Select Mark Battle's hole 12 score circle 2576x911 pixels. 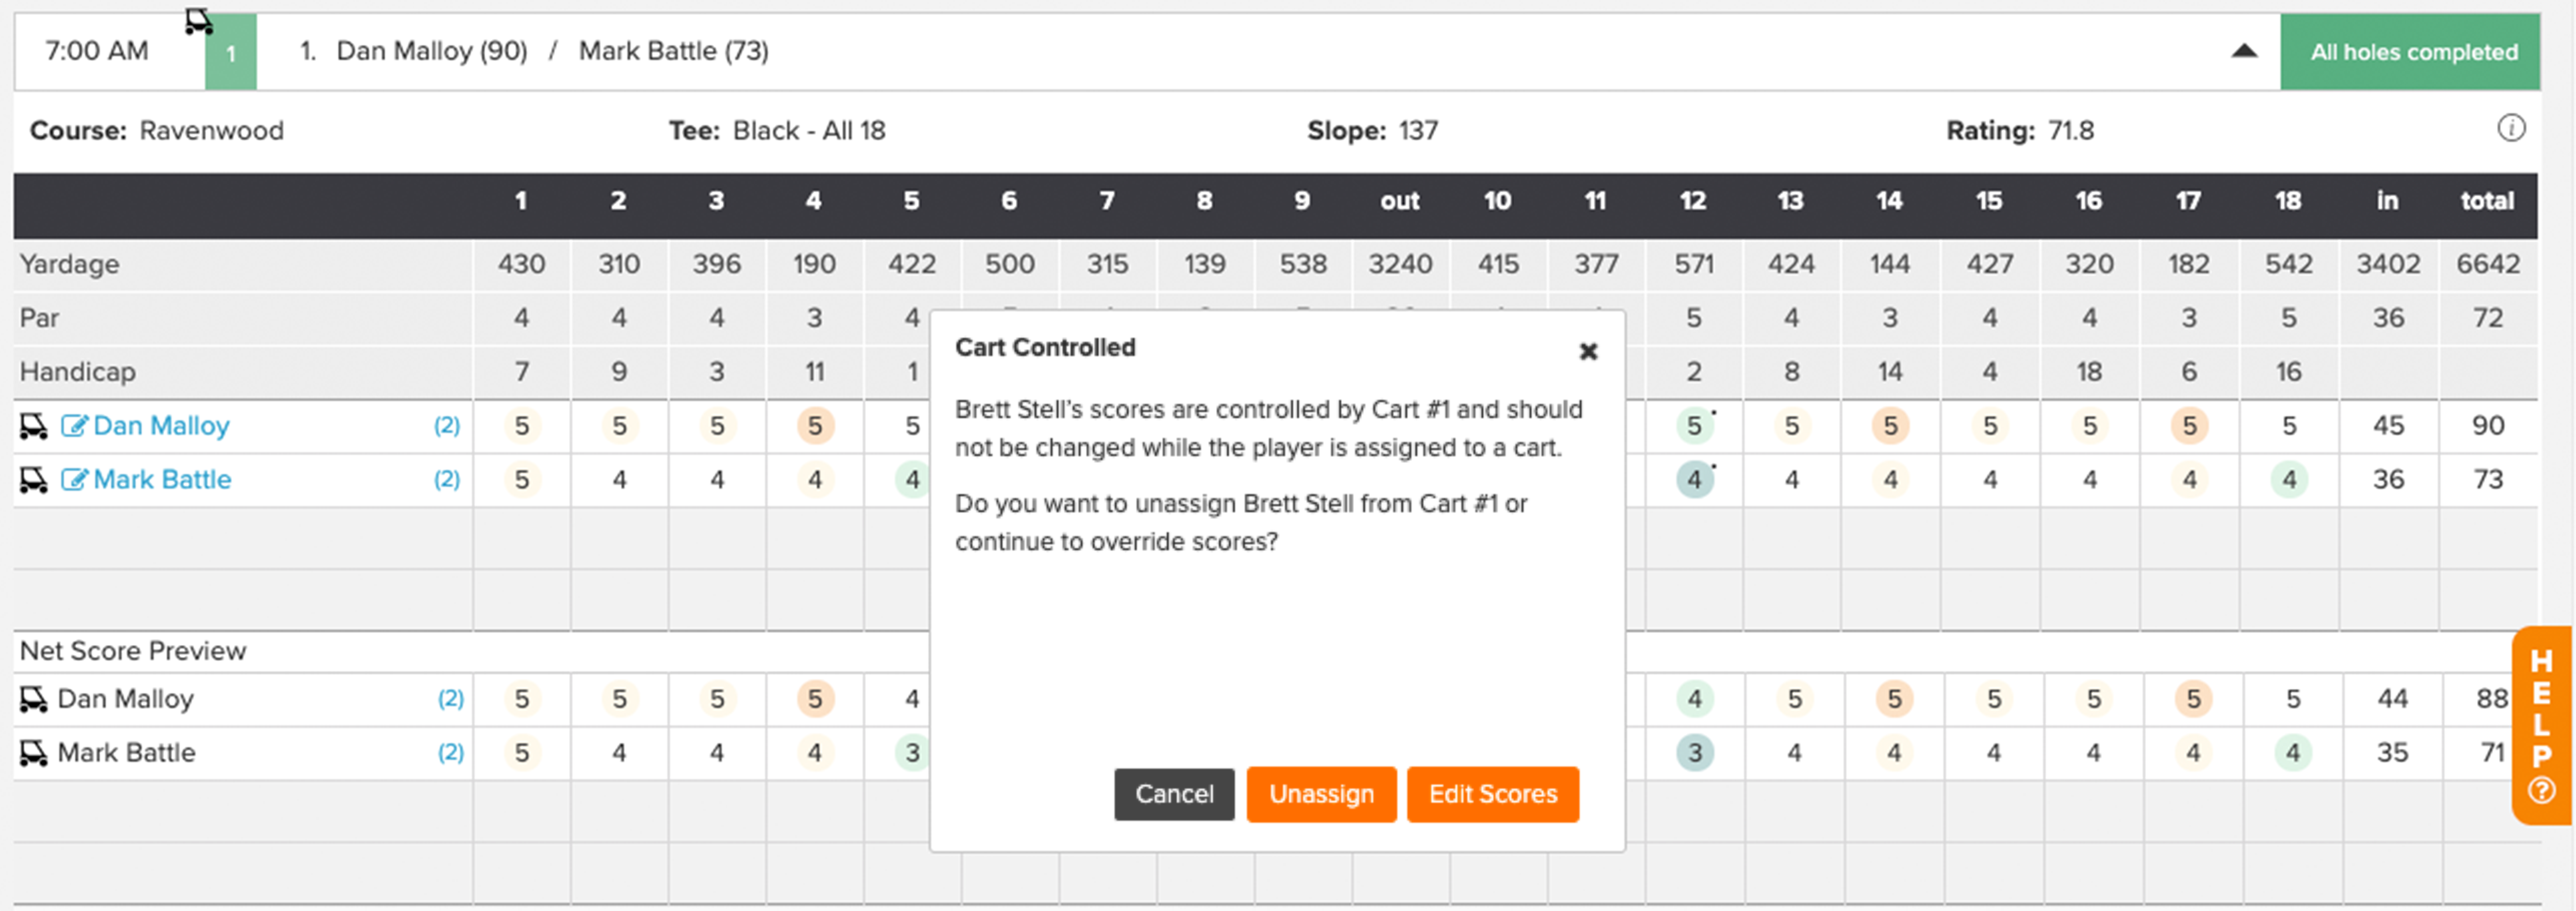tap(1694, 480)
